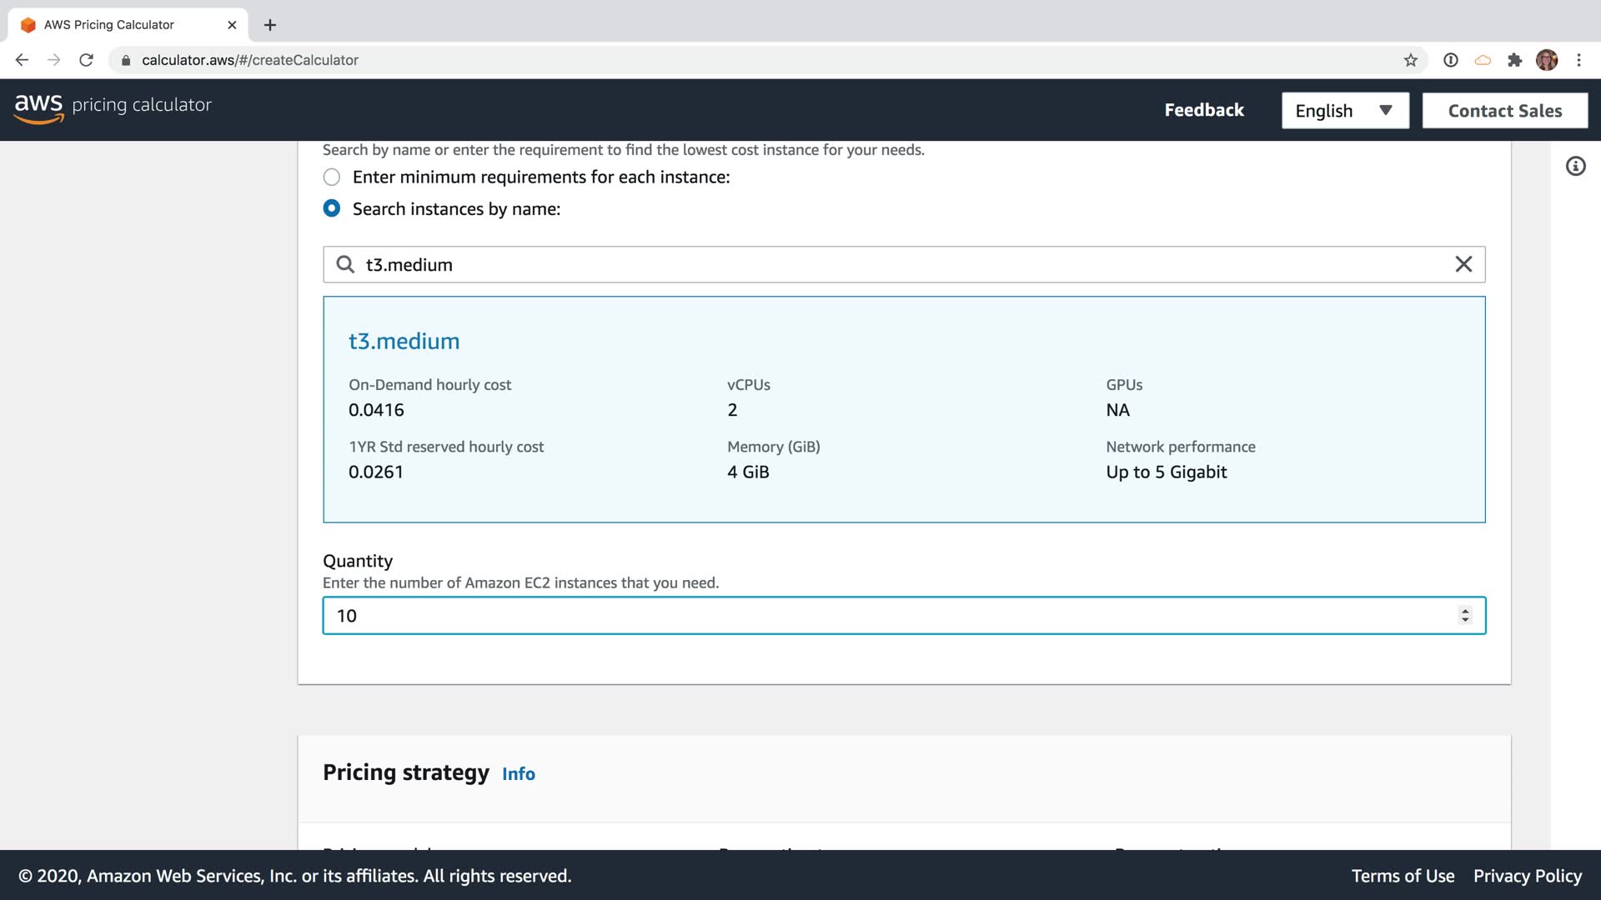The height and width of the screenshot is (900, 1601).
Task: Open the English language dropdown
Action: [x=1344, y=111]
